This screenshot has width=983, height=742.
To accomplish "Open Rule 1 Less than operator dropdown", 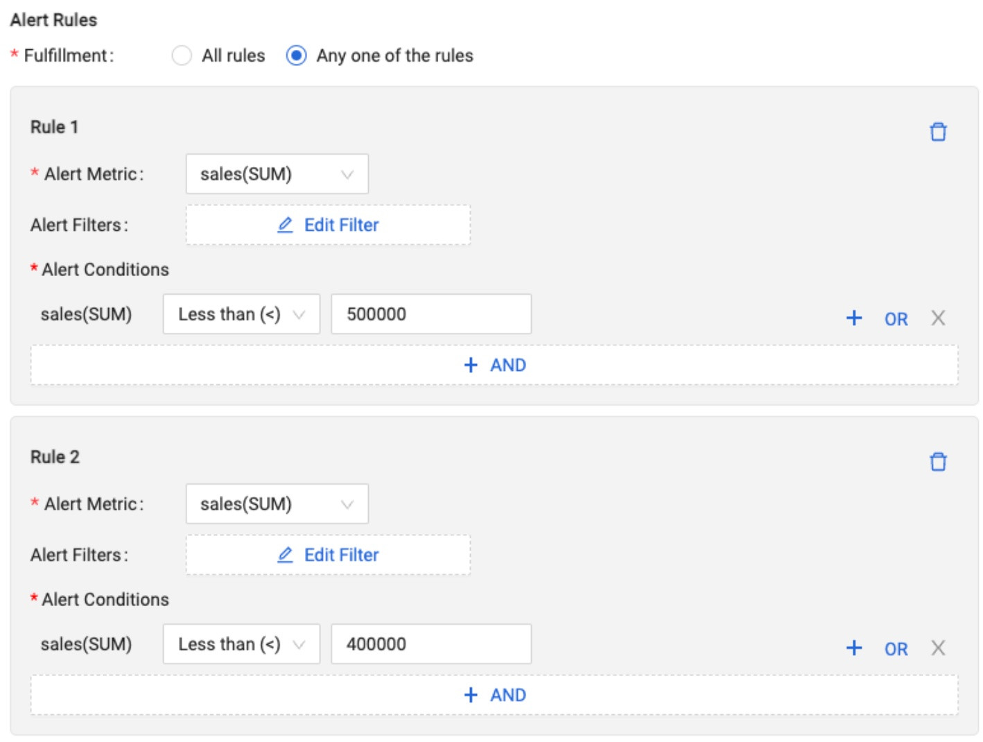I will (x=241, y=314).
